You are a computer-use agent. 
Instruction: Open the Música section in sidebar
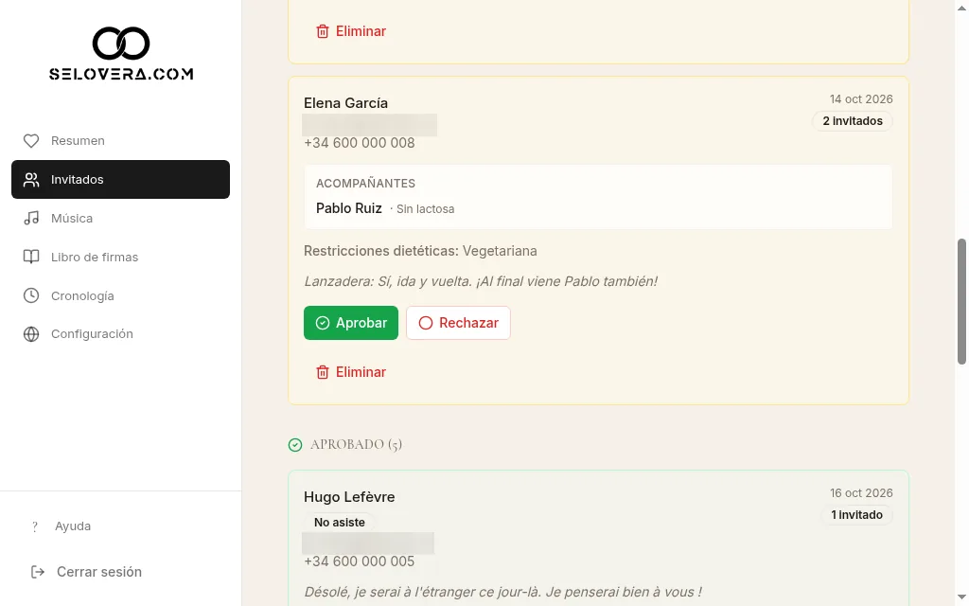click(120, 219)
